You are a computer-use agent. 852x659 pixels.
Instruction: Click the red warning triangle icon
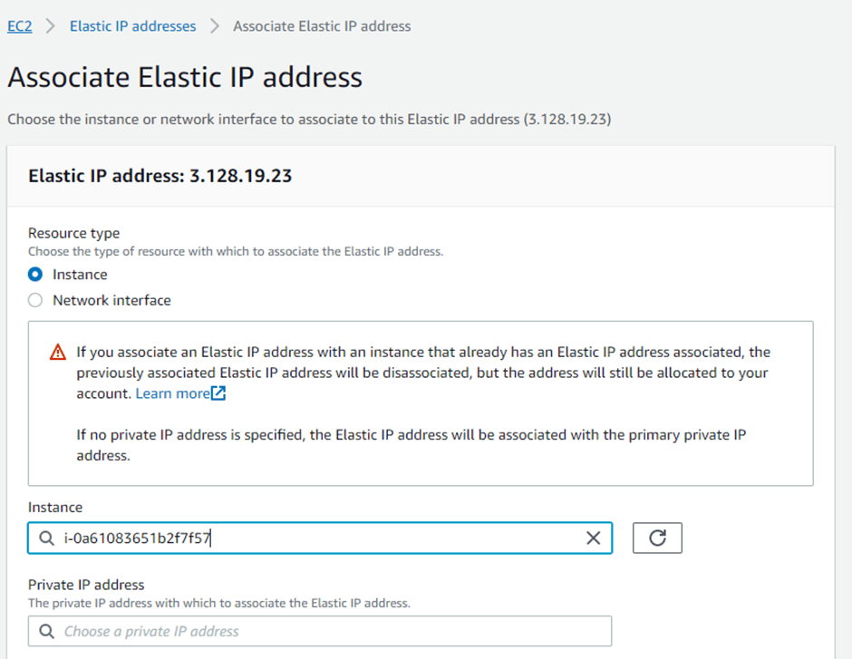tap(59, 352)
